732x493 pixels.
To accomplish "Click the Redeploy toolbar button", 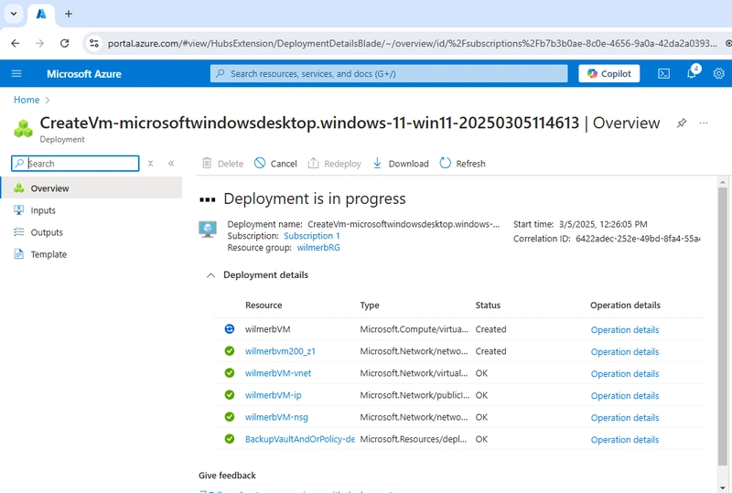I will 334,164.
